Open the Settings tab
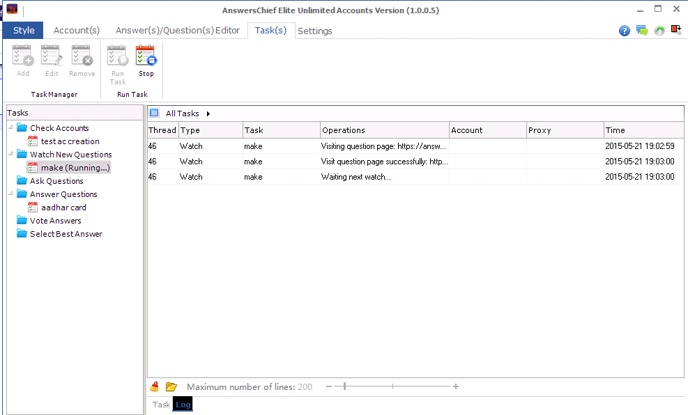Image resolution: width=688 pixels, height=415 pixels. pos(314,31)
